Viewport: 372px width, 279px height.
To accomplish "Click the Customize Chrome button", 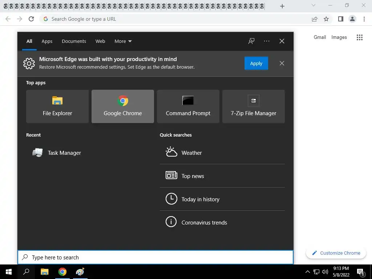I will pos(336,253).
